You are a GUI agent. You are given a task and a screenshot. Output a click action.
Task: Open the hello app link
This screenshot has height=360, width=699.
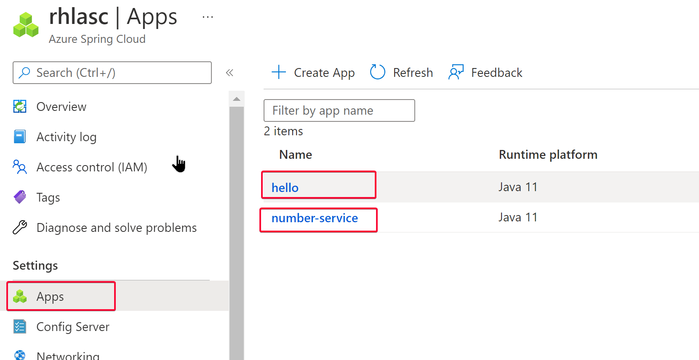(285, 187)
